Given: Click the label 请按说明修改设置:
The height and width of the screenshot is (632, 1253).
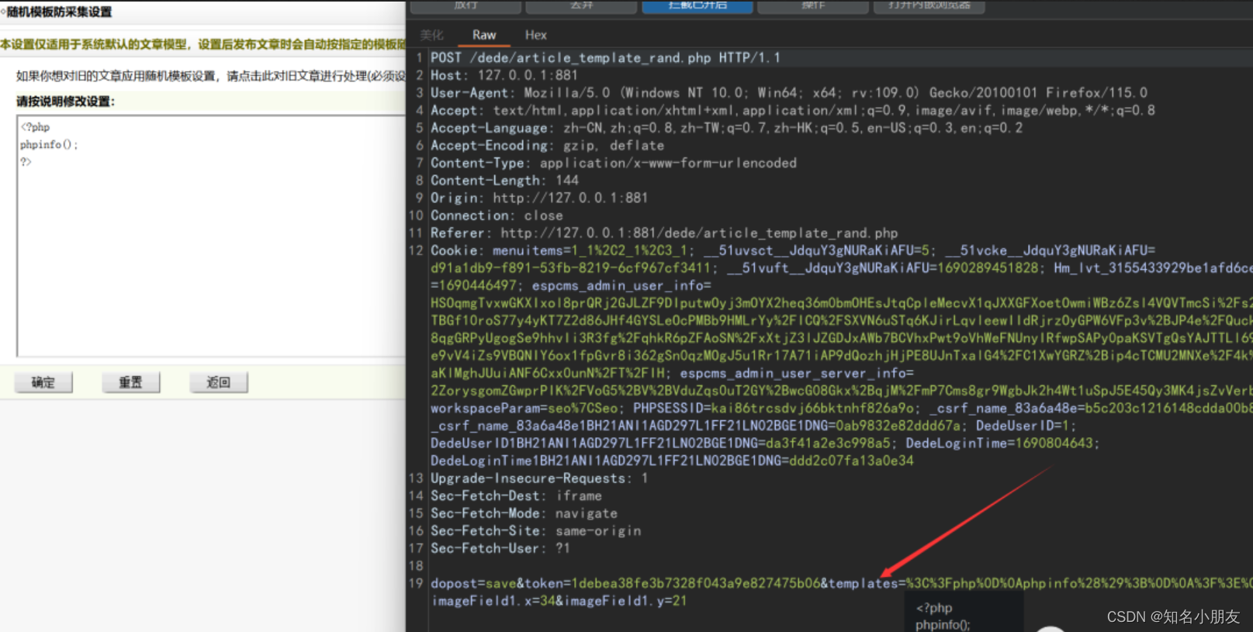Looking at the screenshot, I should pos(66,102).
